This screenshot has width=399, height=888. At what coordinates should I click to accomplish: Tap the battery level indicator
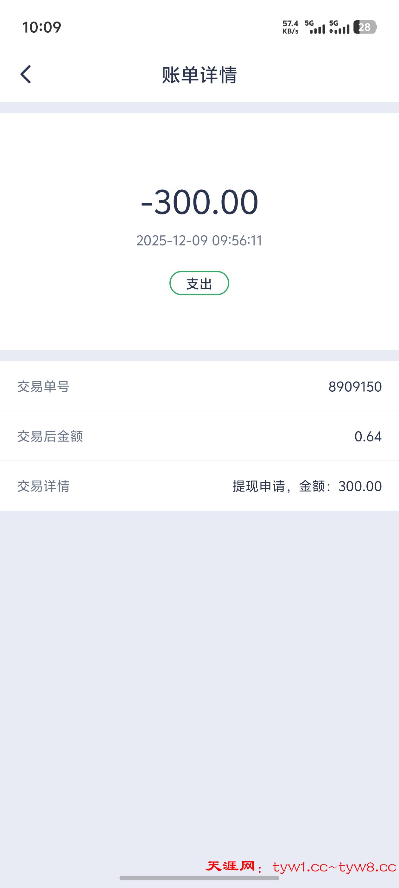[x=365, y=27]
